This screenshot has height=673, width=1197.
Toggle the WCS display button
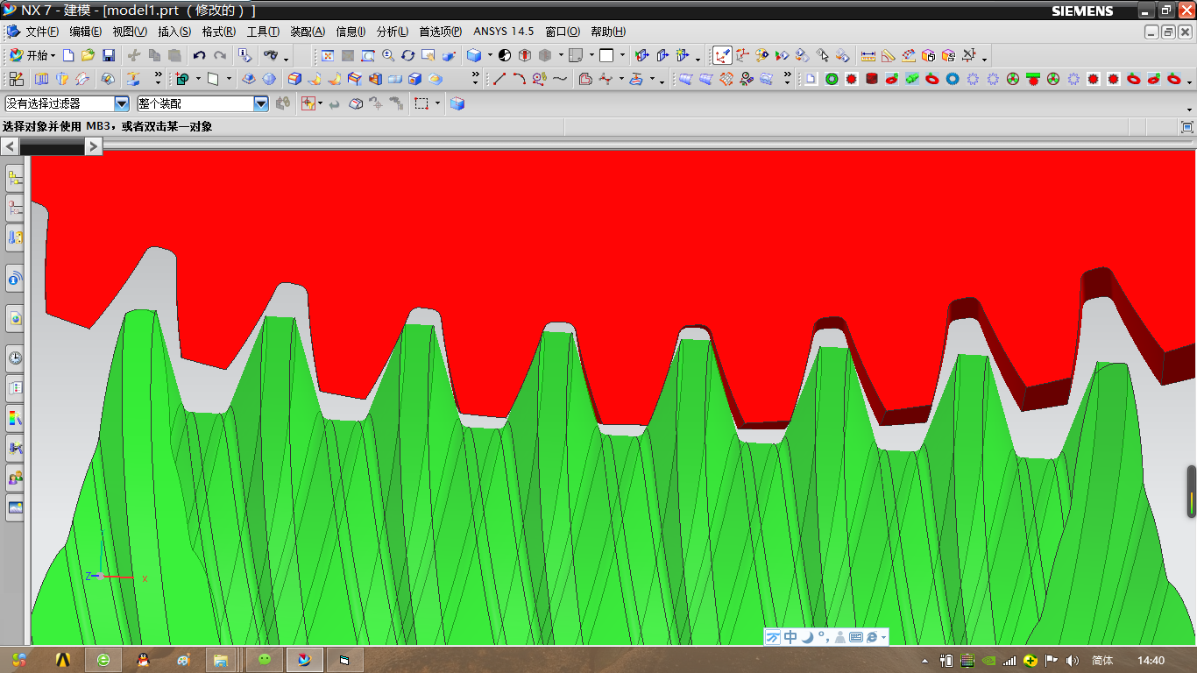722,55
